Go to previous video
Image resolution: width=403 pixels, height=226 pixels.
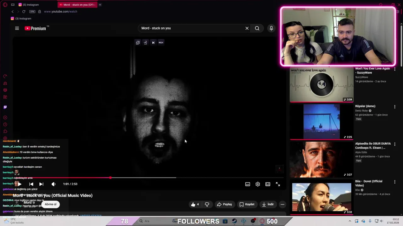click(31, 184)
